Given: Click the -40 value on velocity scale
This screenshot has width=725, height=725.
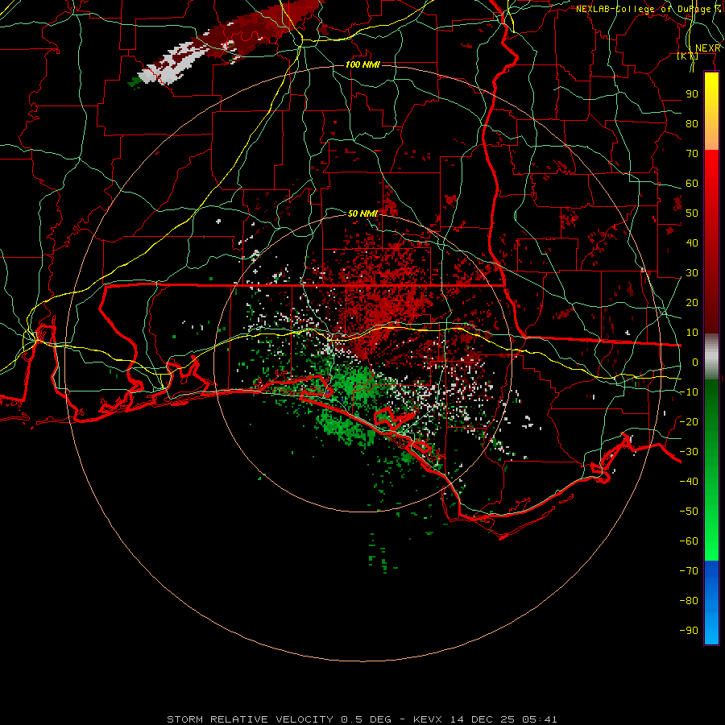Looking at the screenshot, I should tap(689, 482).
